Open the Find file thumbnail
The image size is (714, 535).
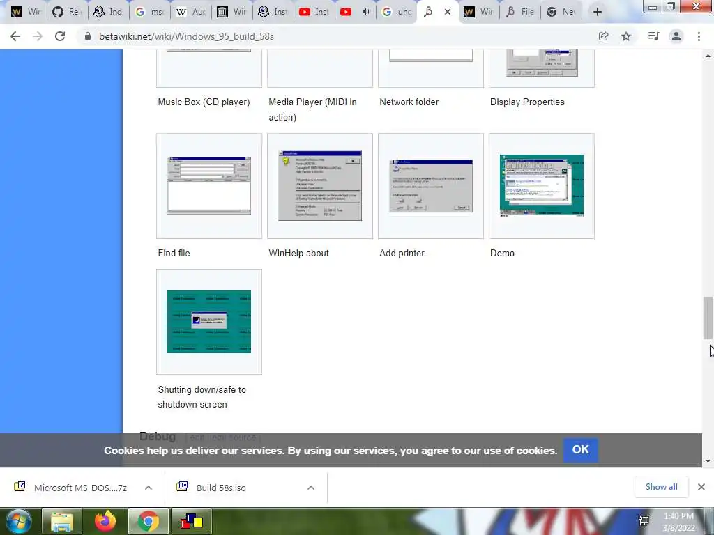pos(209,185)
